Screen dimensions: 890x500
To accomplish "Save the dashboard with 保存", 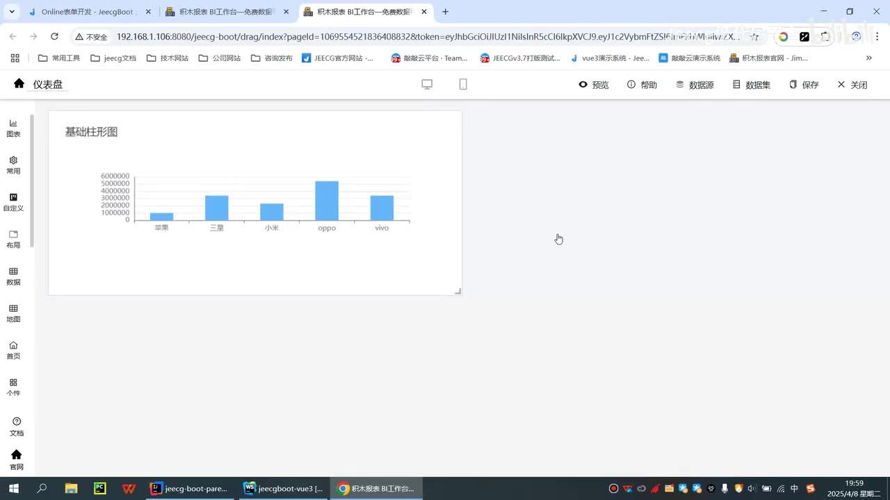I will (x=804, y=85).
